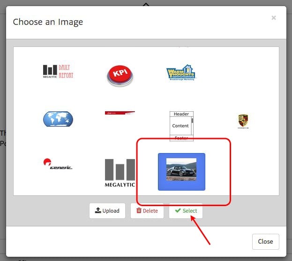Choose the red KPI button image
292x261 pixels.
120,76
